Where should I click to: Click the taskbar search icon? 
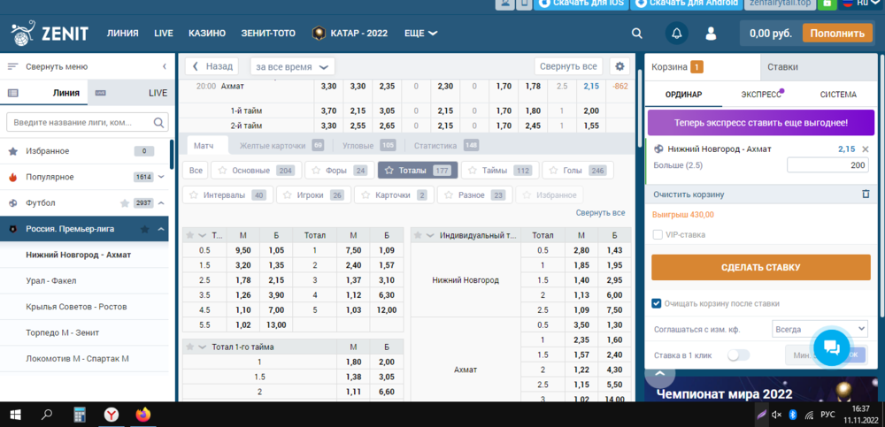pos(48,415)
